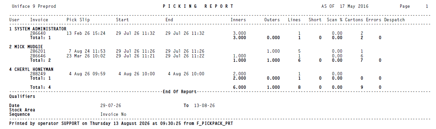Viewport: 436px width, 129px height.
Task: Click the end date 13-08-26 qualifier
Action: coord(205,106)
